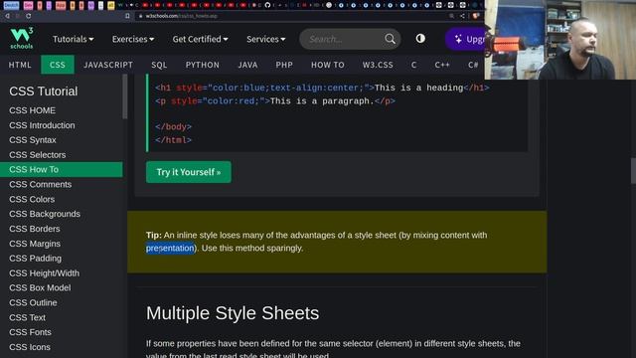Viewport: 636px width, 358px height.
Task: Click the W3Schools logo
Action: [x=22, y=39]
